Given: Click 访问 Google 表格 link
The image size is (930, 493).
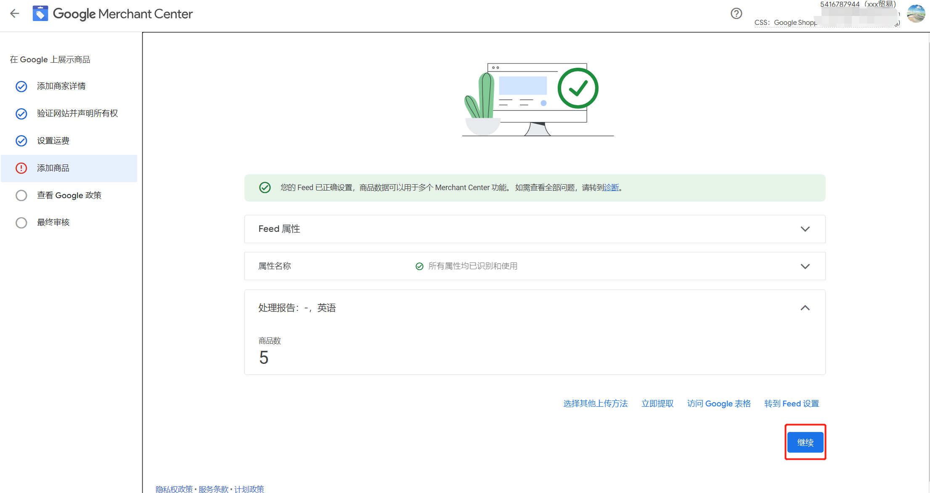Looking at the screenshot, I should point(719,404).
